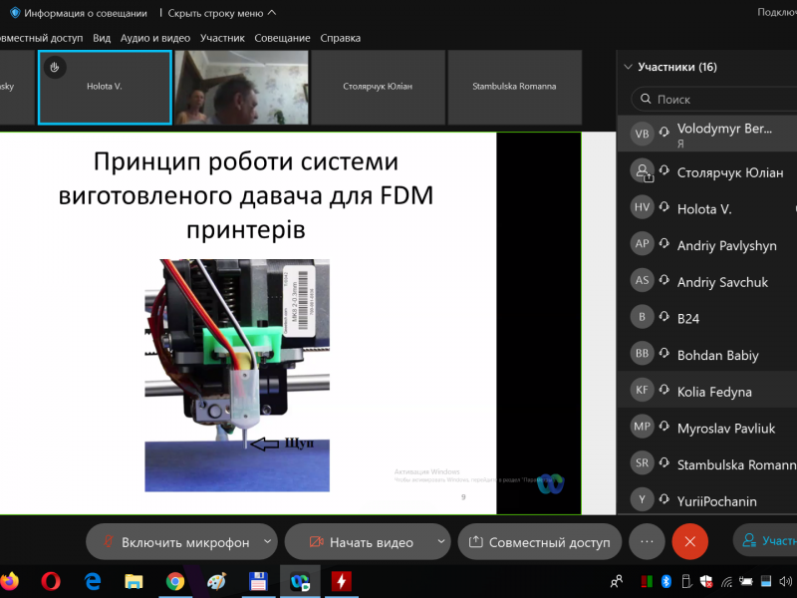Screen dimensions: 797x598
Task: Toggle the Участники panel button
Action: pos(765,541)
